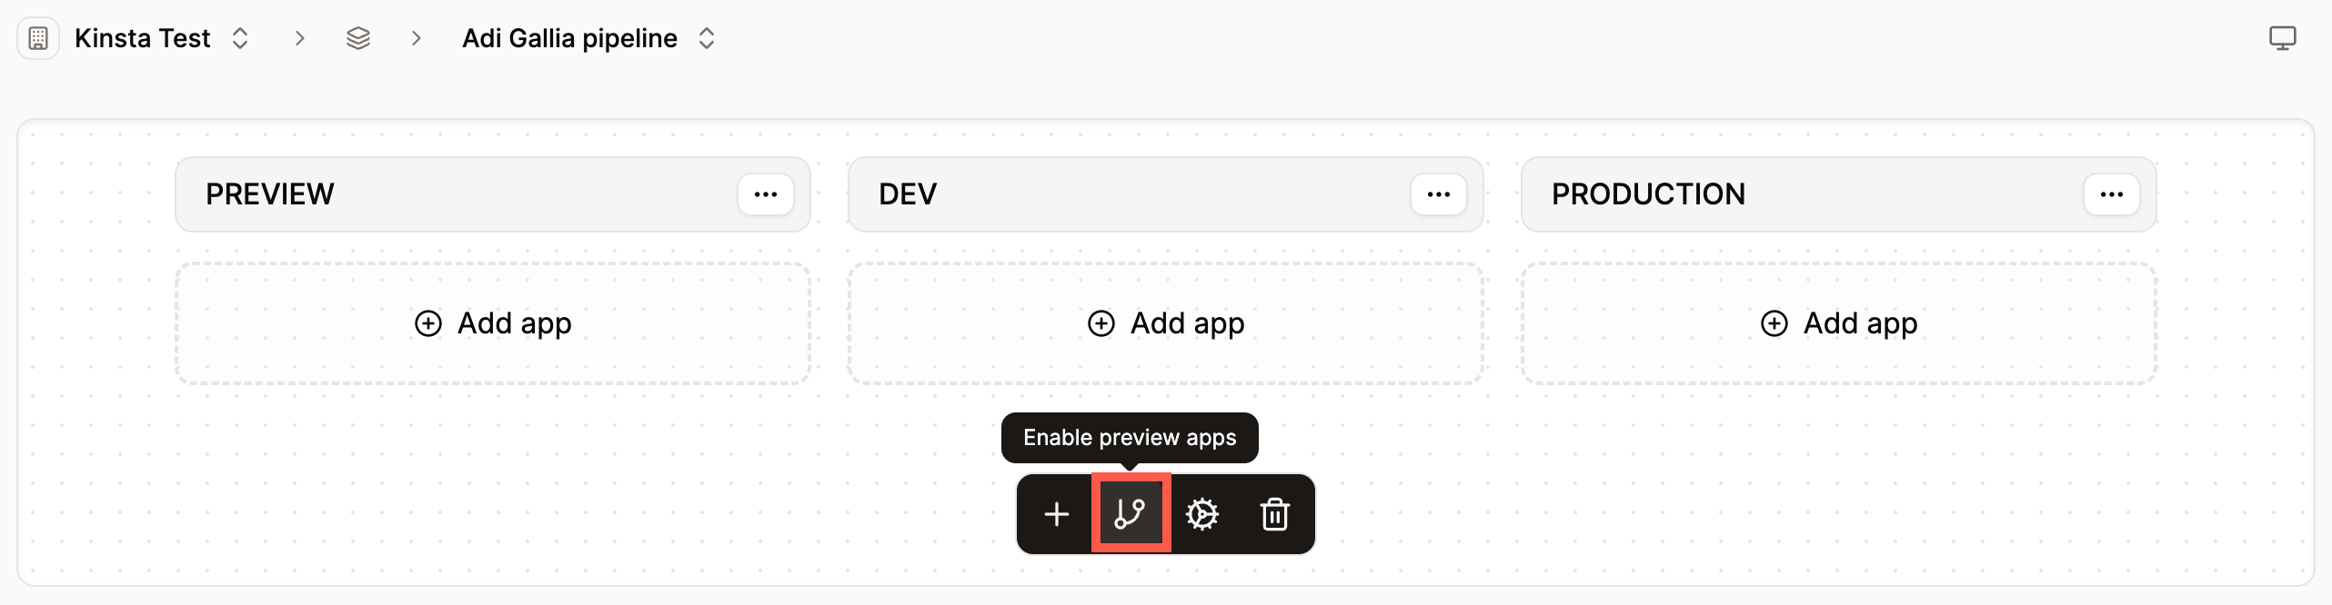Add an app to the PRODUCTION stage
Image resolution: width=2332 pixels, height=605 pixels.
(x=1837, y=323)
